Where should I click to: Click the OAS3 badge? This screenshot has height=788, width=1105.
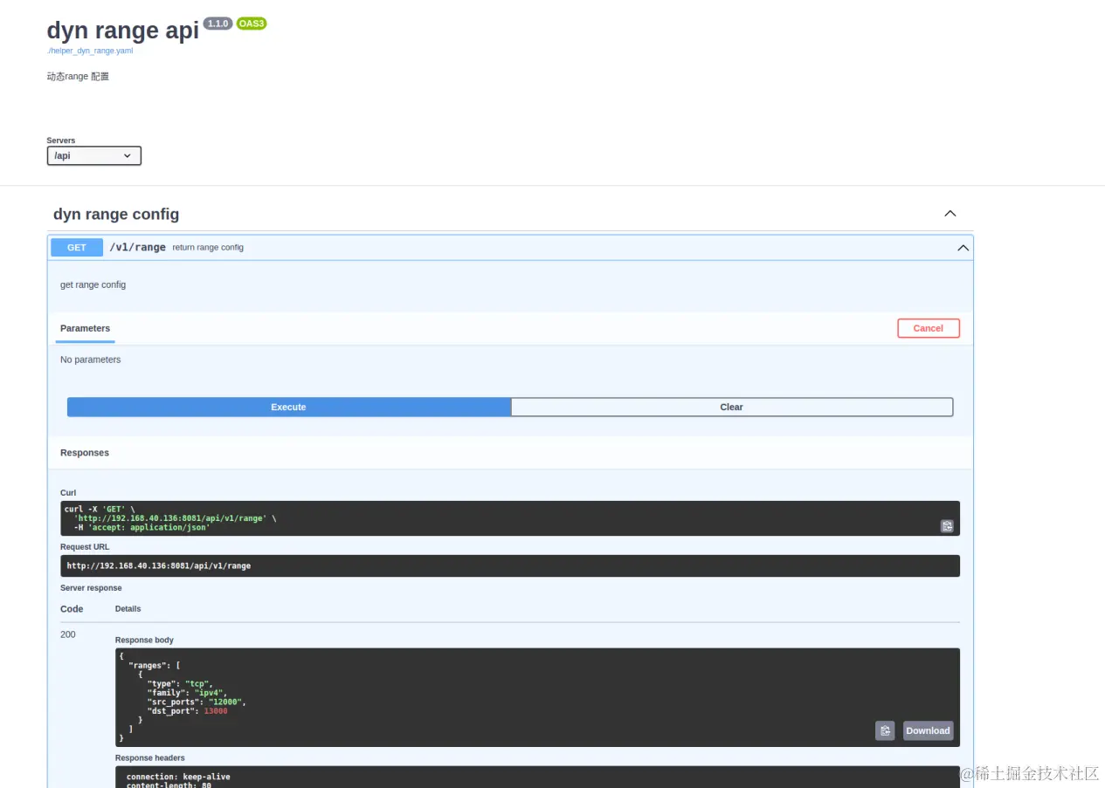pyautogui.click(x=252, y=24)
